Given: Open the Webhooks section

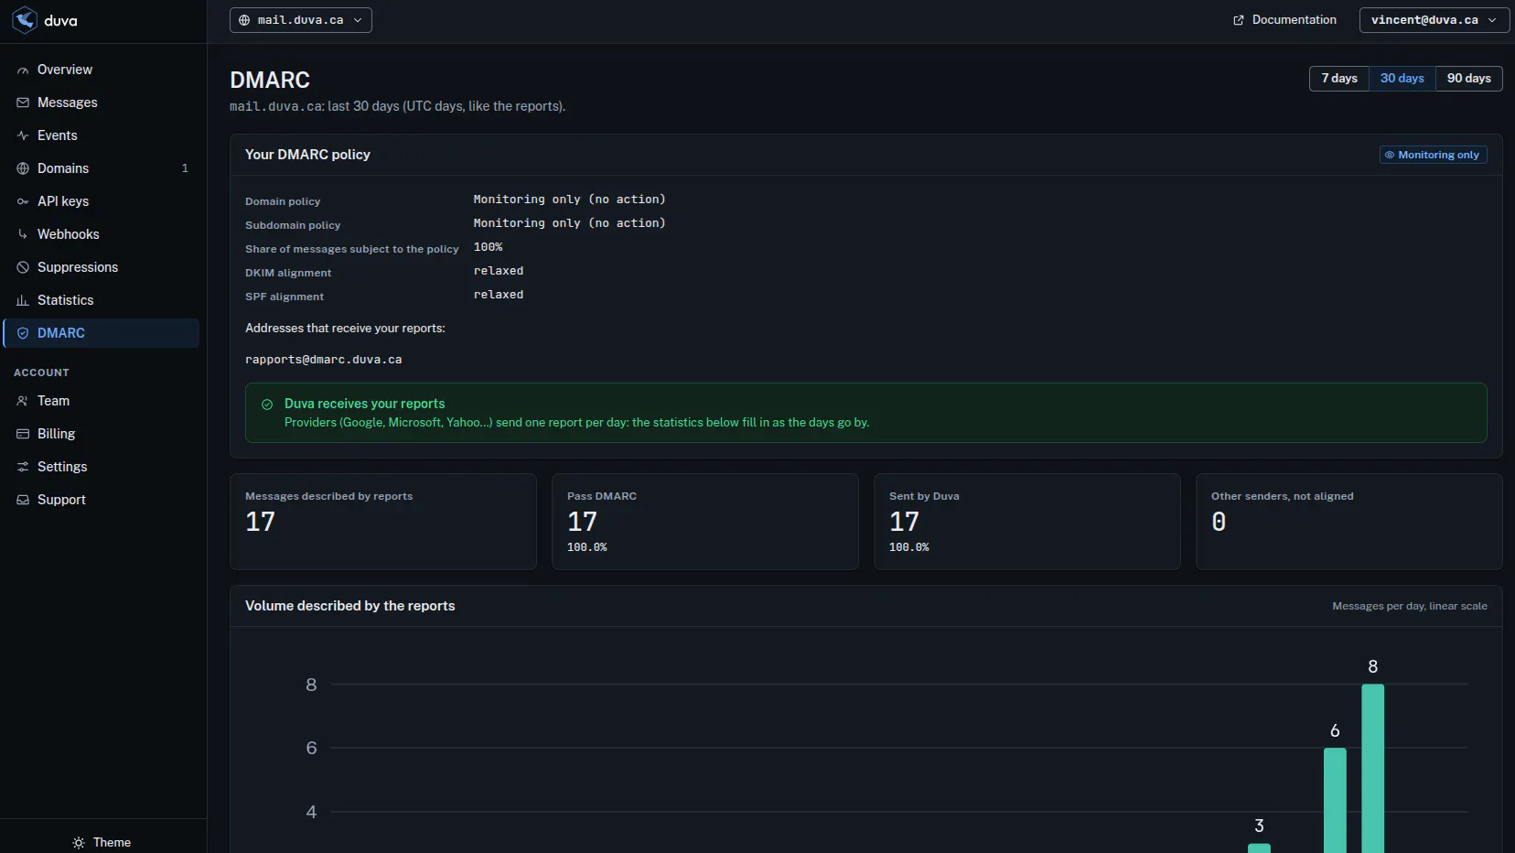Looking at the screenshot, I should (102, 234).
